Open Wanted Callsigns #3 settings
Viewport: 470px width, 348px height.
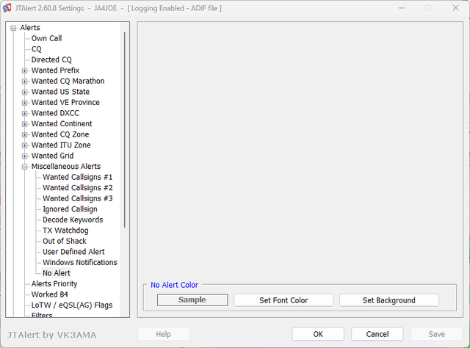[77, 198]
